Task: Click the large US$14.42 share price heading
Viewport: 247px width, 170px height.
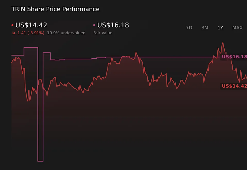Action: pyautogui.click(x=31, y=25)
